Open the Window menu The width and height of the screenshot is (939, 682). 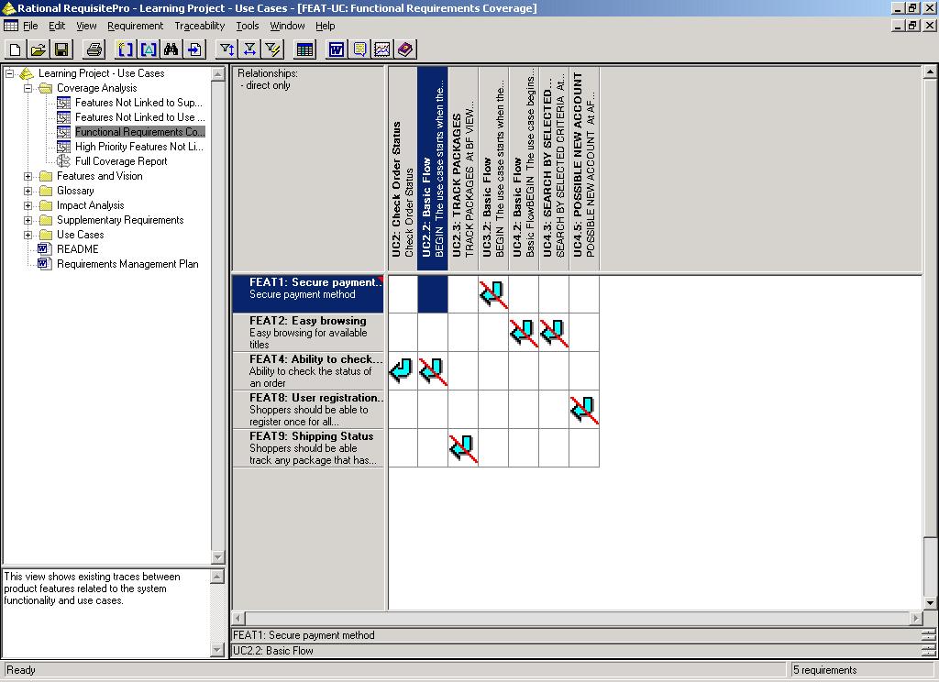click(287, 26)
